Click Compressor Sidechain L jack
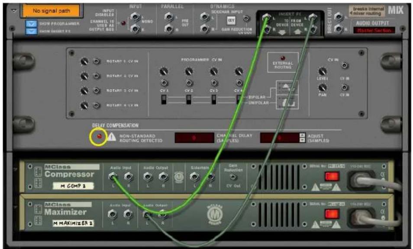This screenshot has height=249, width=413. point(195,177)
